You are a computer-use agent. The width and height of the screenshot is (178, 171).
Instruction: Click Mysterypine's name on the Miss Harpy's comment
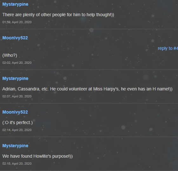(x=15, y=79)
